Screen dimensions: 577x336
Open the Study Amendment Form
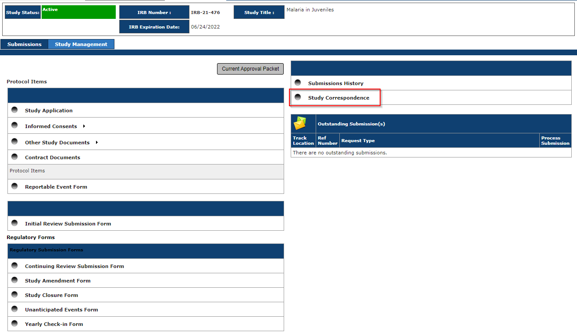pos(58,281)
